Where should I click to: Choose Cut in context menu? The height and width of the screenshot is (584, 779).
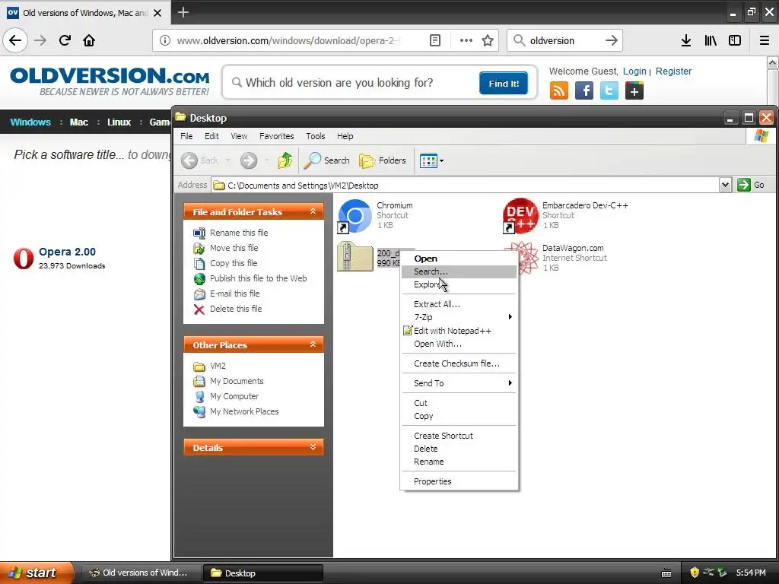pyautogui.click(x=459, y=403)
